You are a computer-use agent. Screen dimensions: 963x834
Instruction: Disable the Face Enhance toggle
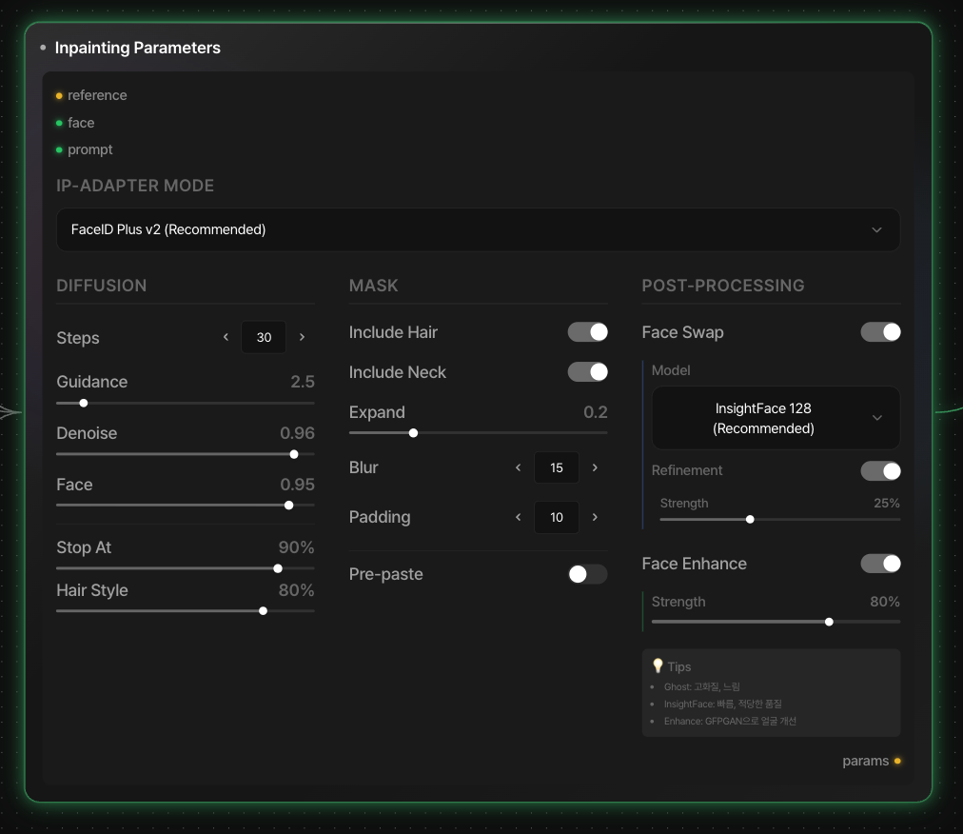point(880,563)
